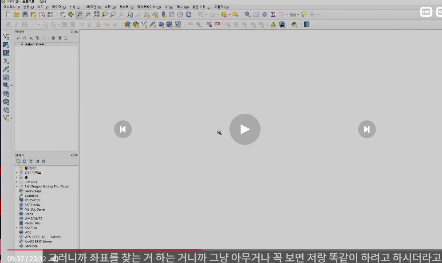Expand the C:\ (OS) drive node
442x263 pixels.
(x=16, y=182)
